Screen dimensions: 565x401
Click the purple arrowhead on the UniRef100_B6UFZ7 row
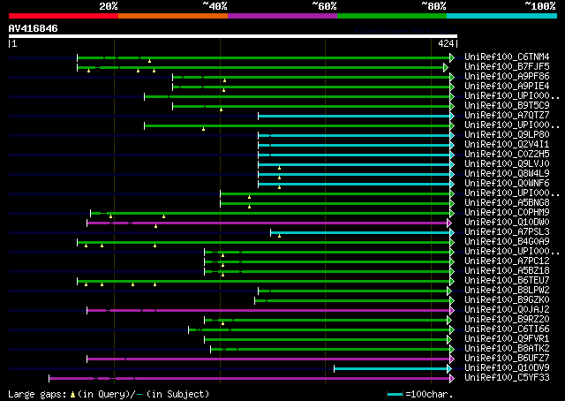[x=452, y=359]
